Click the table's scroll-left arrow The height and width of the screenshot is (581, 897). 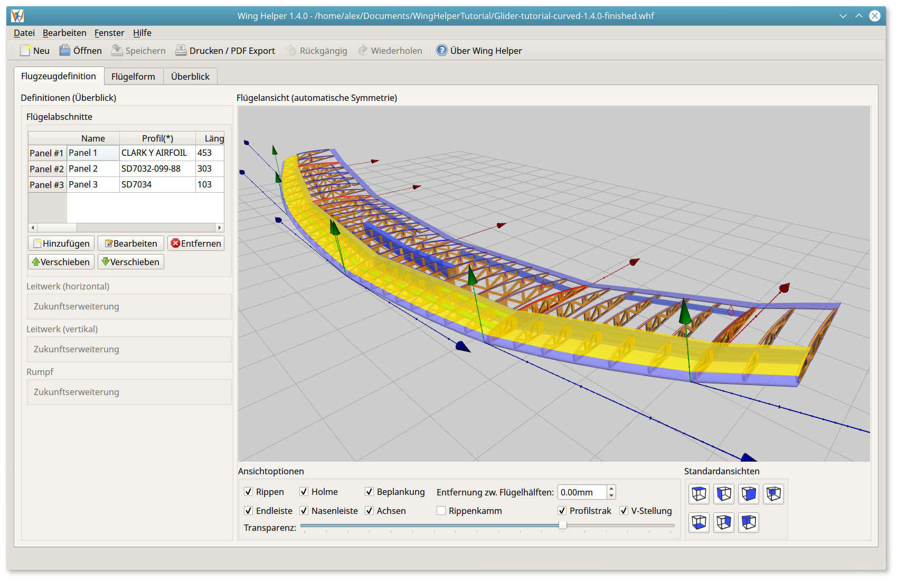click(33, 228)
